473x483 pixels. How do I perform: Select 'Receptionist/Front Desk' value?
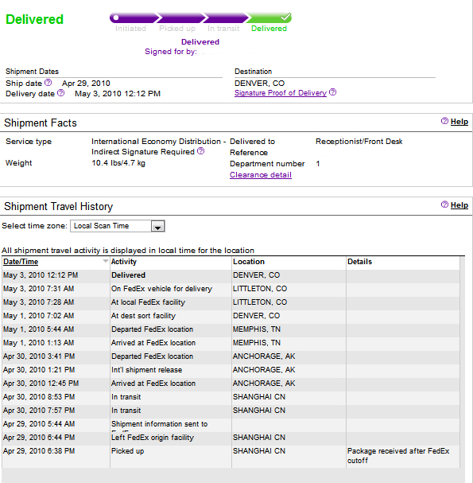(x=359, y=142)
